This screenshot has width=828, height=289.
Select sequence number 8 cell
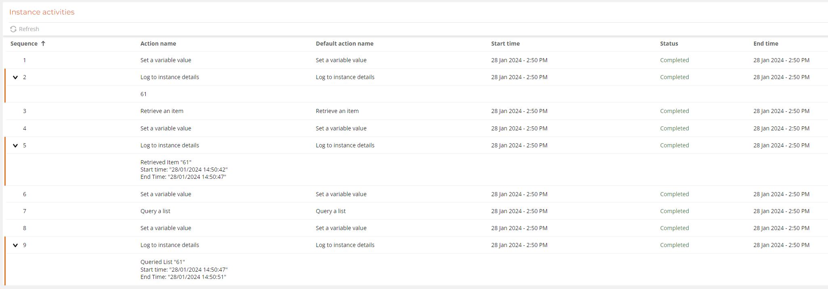(x=25, y=228)
